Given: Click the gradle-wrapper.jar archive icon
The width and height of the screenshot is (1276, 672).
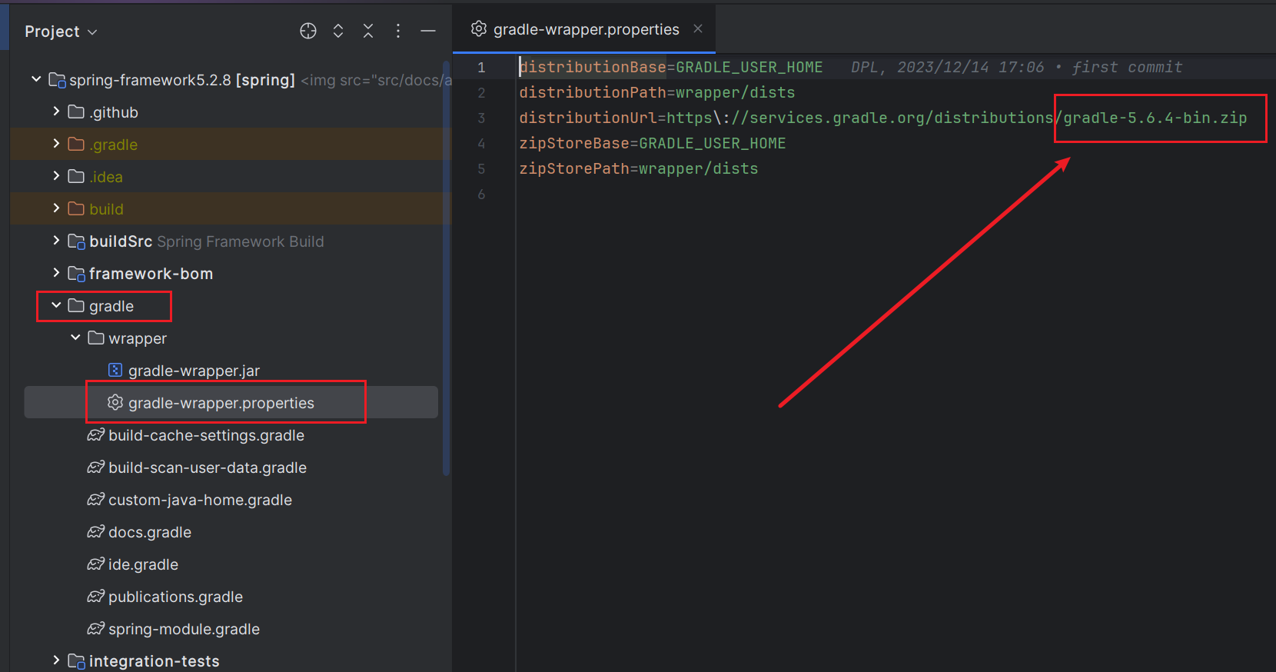Looking at the screenshot, I should point(115,370).
